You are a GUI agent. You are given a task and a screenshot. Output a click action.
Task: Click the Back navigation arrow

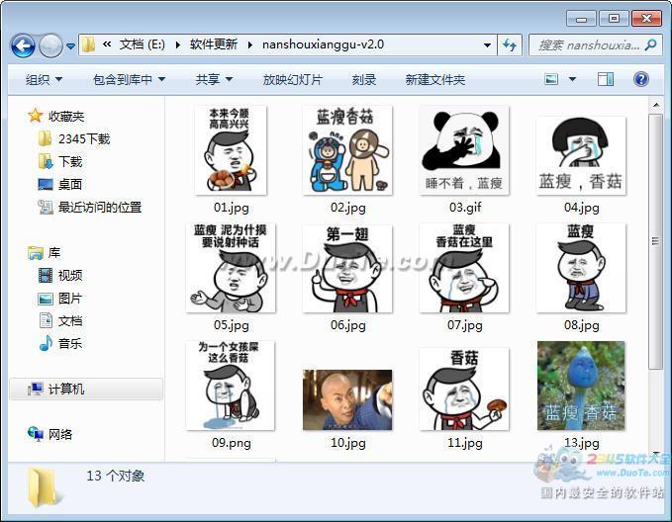(23, 44)
